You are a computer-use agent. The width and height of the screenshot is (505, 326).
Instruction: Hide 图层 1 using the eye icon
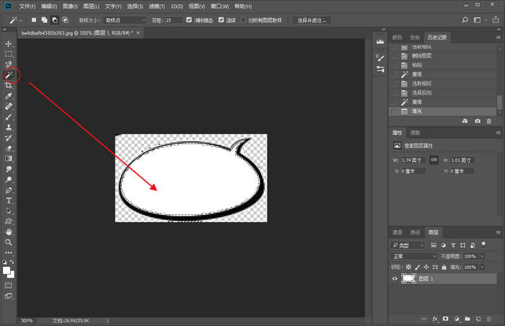[x=395, y=278]
